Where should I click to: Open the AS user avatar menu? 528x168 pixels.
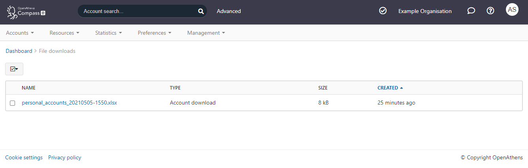(512, 9)
